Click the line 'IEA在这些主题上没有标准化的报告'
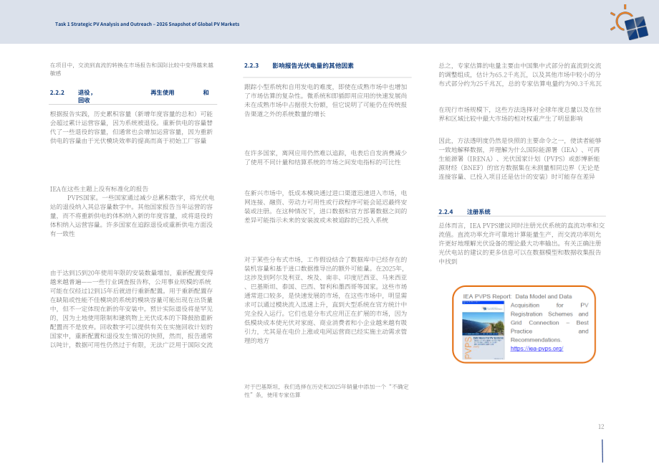 (x=99, y=189)
